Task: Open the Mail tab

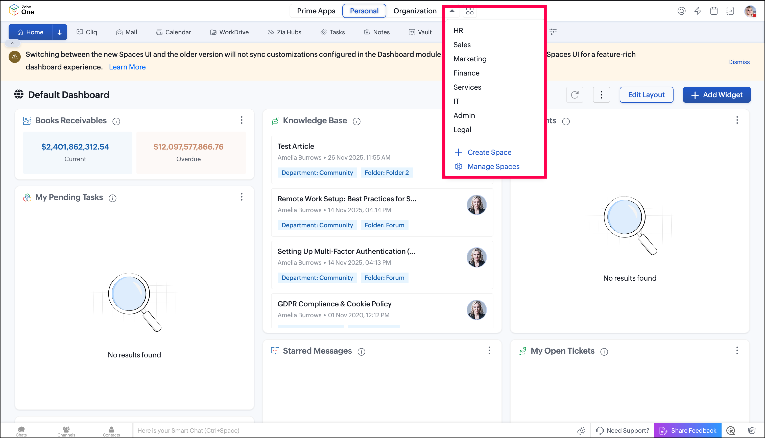Action: point(126,32)
